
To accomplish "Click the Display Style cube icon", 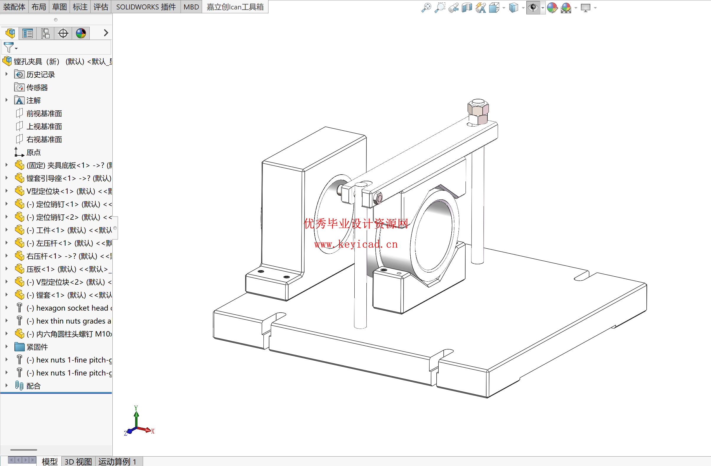I will click(x=514, y=7).
